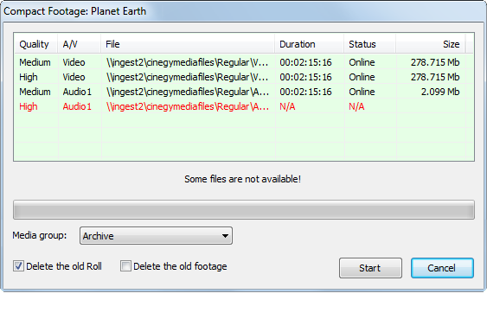487x319 pixels.
Task: Click the red N/A status cell
Action: click(356, 106)
